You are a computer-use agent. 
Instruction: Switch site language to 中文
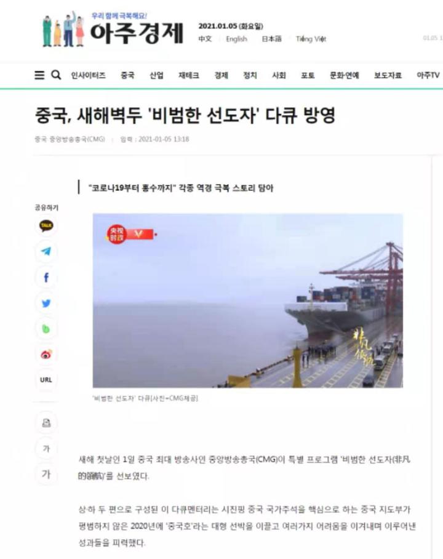click(205, 39)
